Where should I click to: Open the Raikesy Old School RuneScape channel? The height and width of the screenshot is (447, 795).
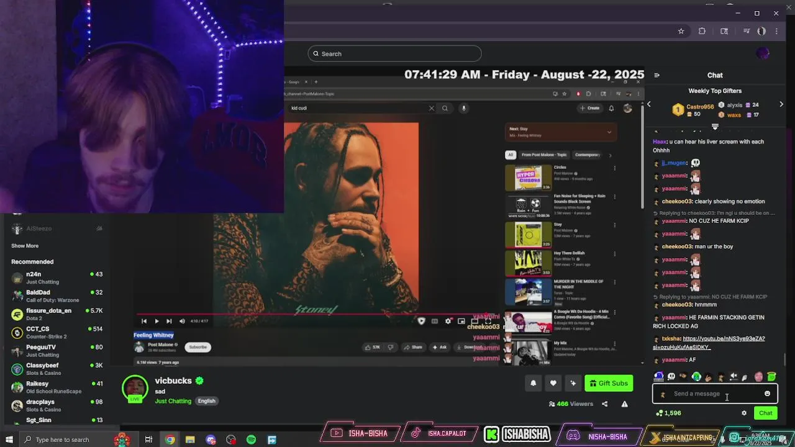point(57,387)
